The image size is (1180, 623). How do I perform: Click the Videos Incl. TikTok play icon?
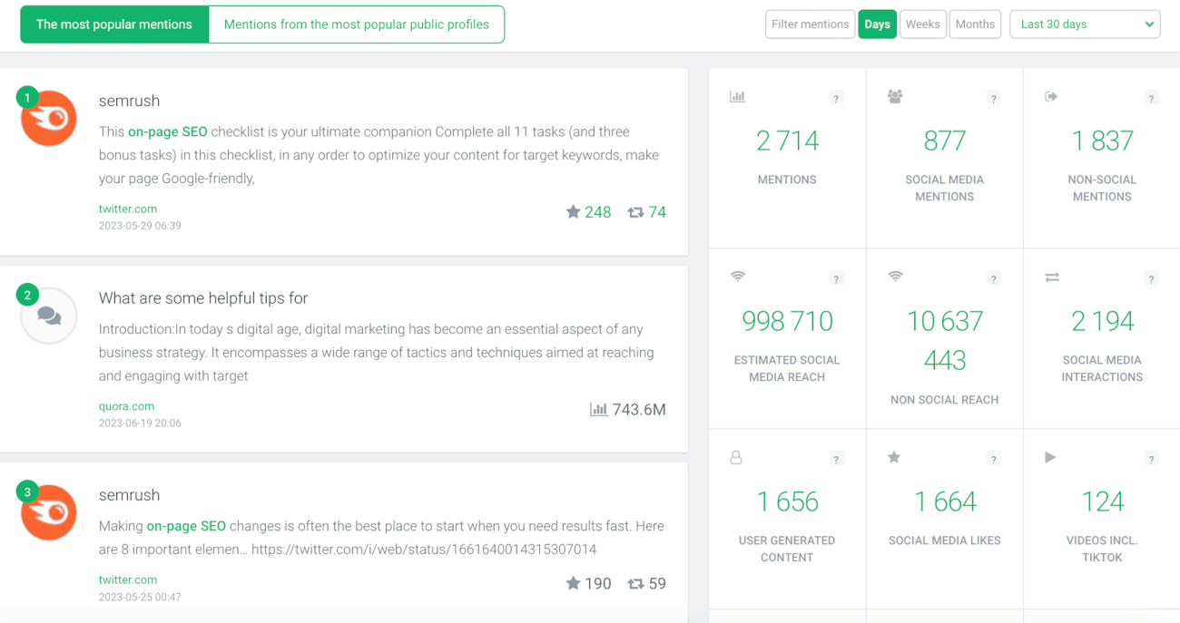click(x=1052, y=457)
